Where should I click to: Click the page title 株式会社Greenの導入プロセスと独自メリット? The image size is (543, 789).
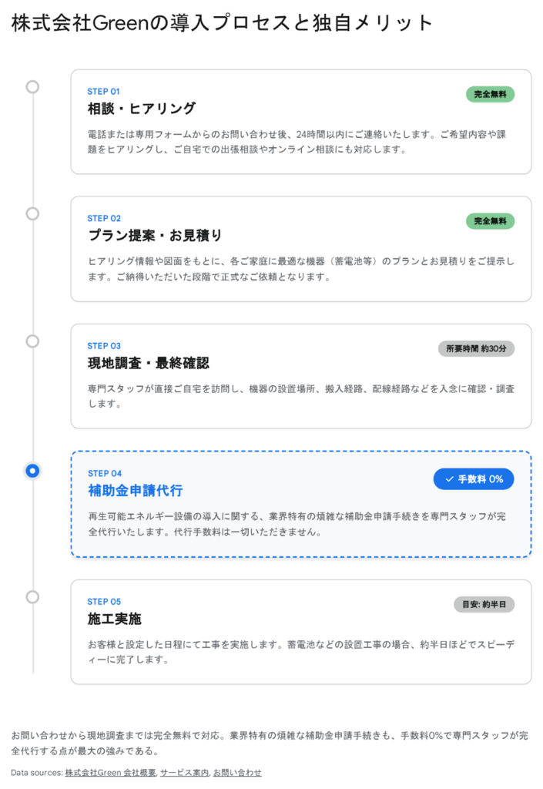click(223, 23)
